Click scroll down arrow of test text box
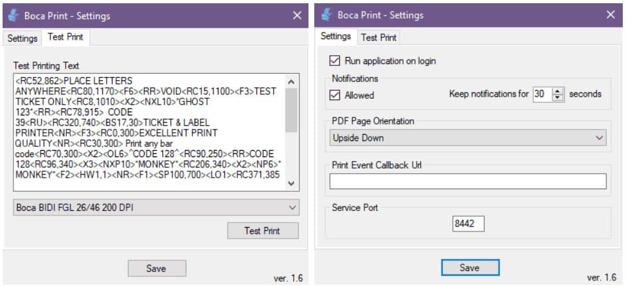Viewport: 626px width, 286px height. (x=291, y=183)
